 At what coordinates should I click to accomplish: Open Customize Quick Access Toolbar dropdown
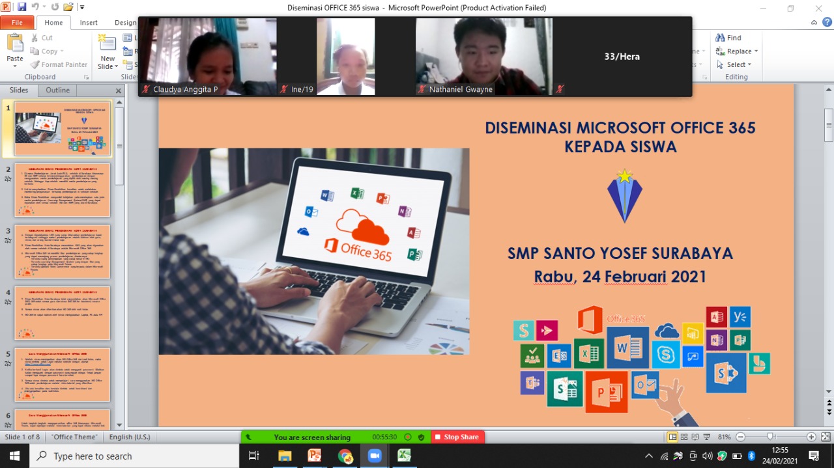81,8
